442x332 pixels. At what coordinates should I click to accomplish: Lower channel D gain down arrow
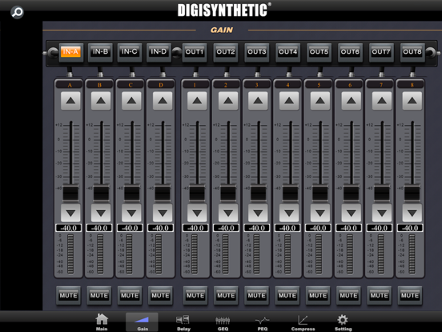[163, 213]
